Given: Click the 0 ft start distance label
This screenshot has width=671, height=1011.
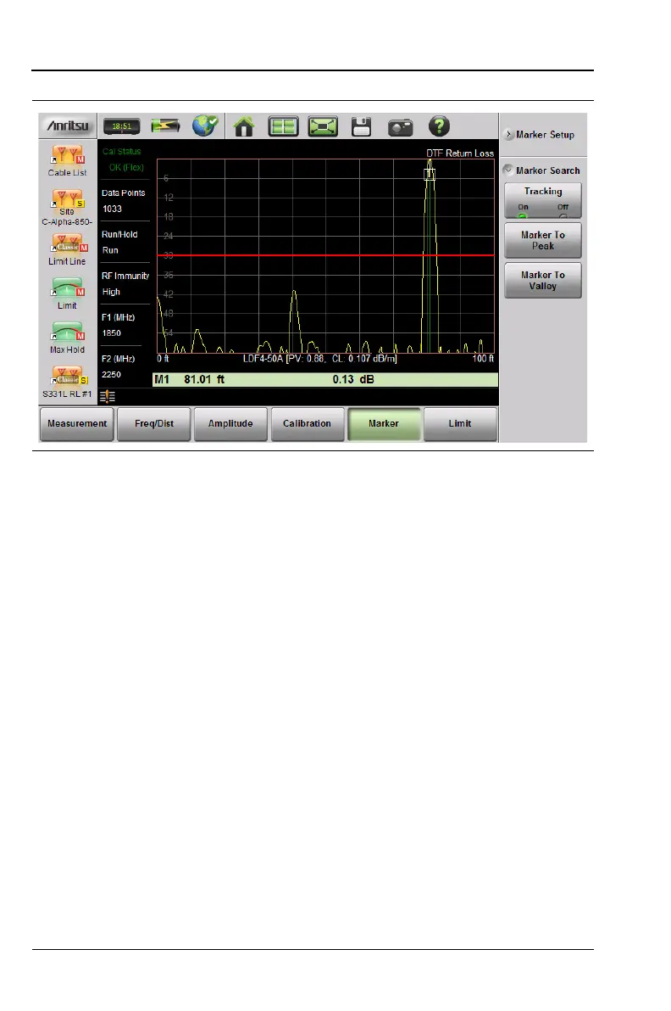Looking at the screenshot, I should (163, 359).
